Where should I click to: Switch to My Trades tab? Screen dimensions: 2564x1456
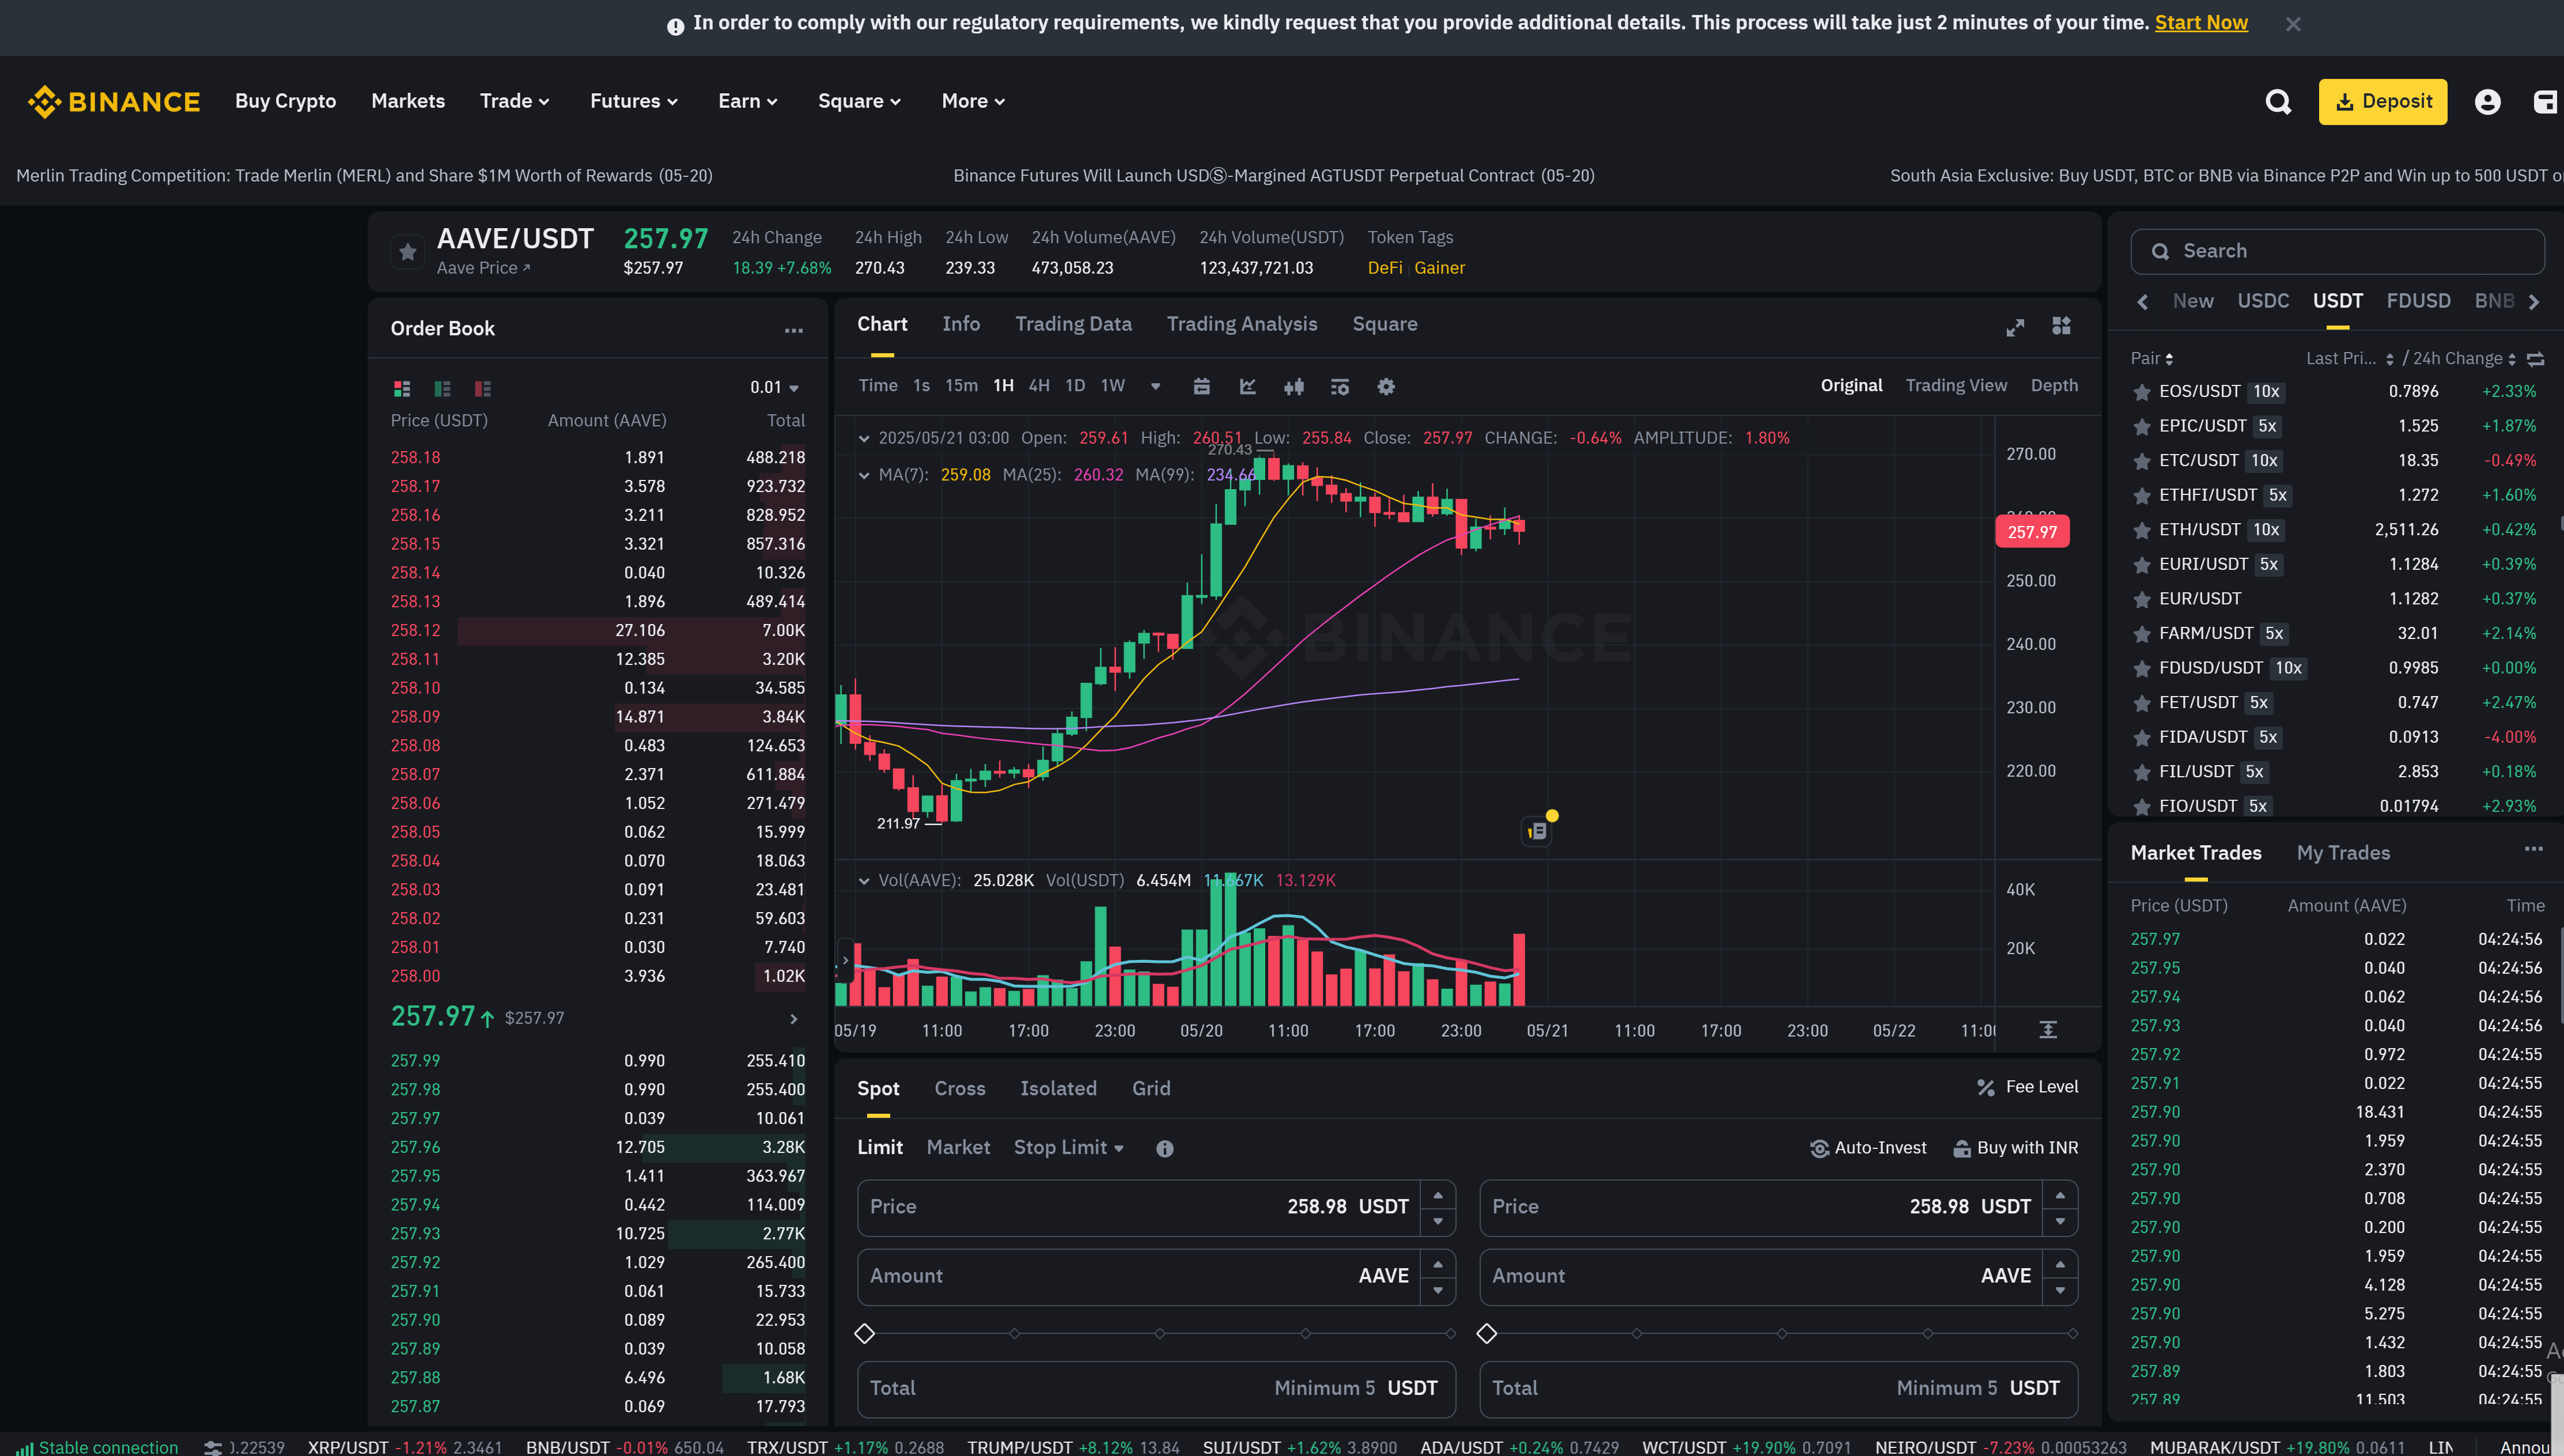pos(2343,853)
